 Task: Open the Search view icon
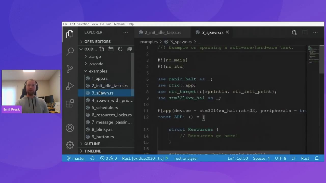tap(70, 51)
